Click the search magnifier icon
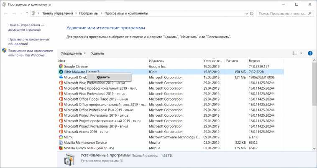317x168 pixels. click(310, 13)
